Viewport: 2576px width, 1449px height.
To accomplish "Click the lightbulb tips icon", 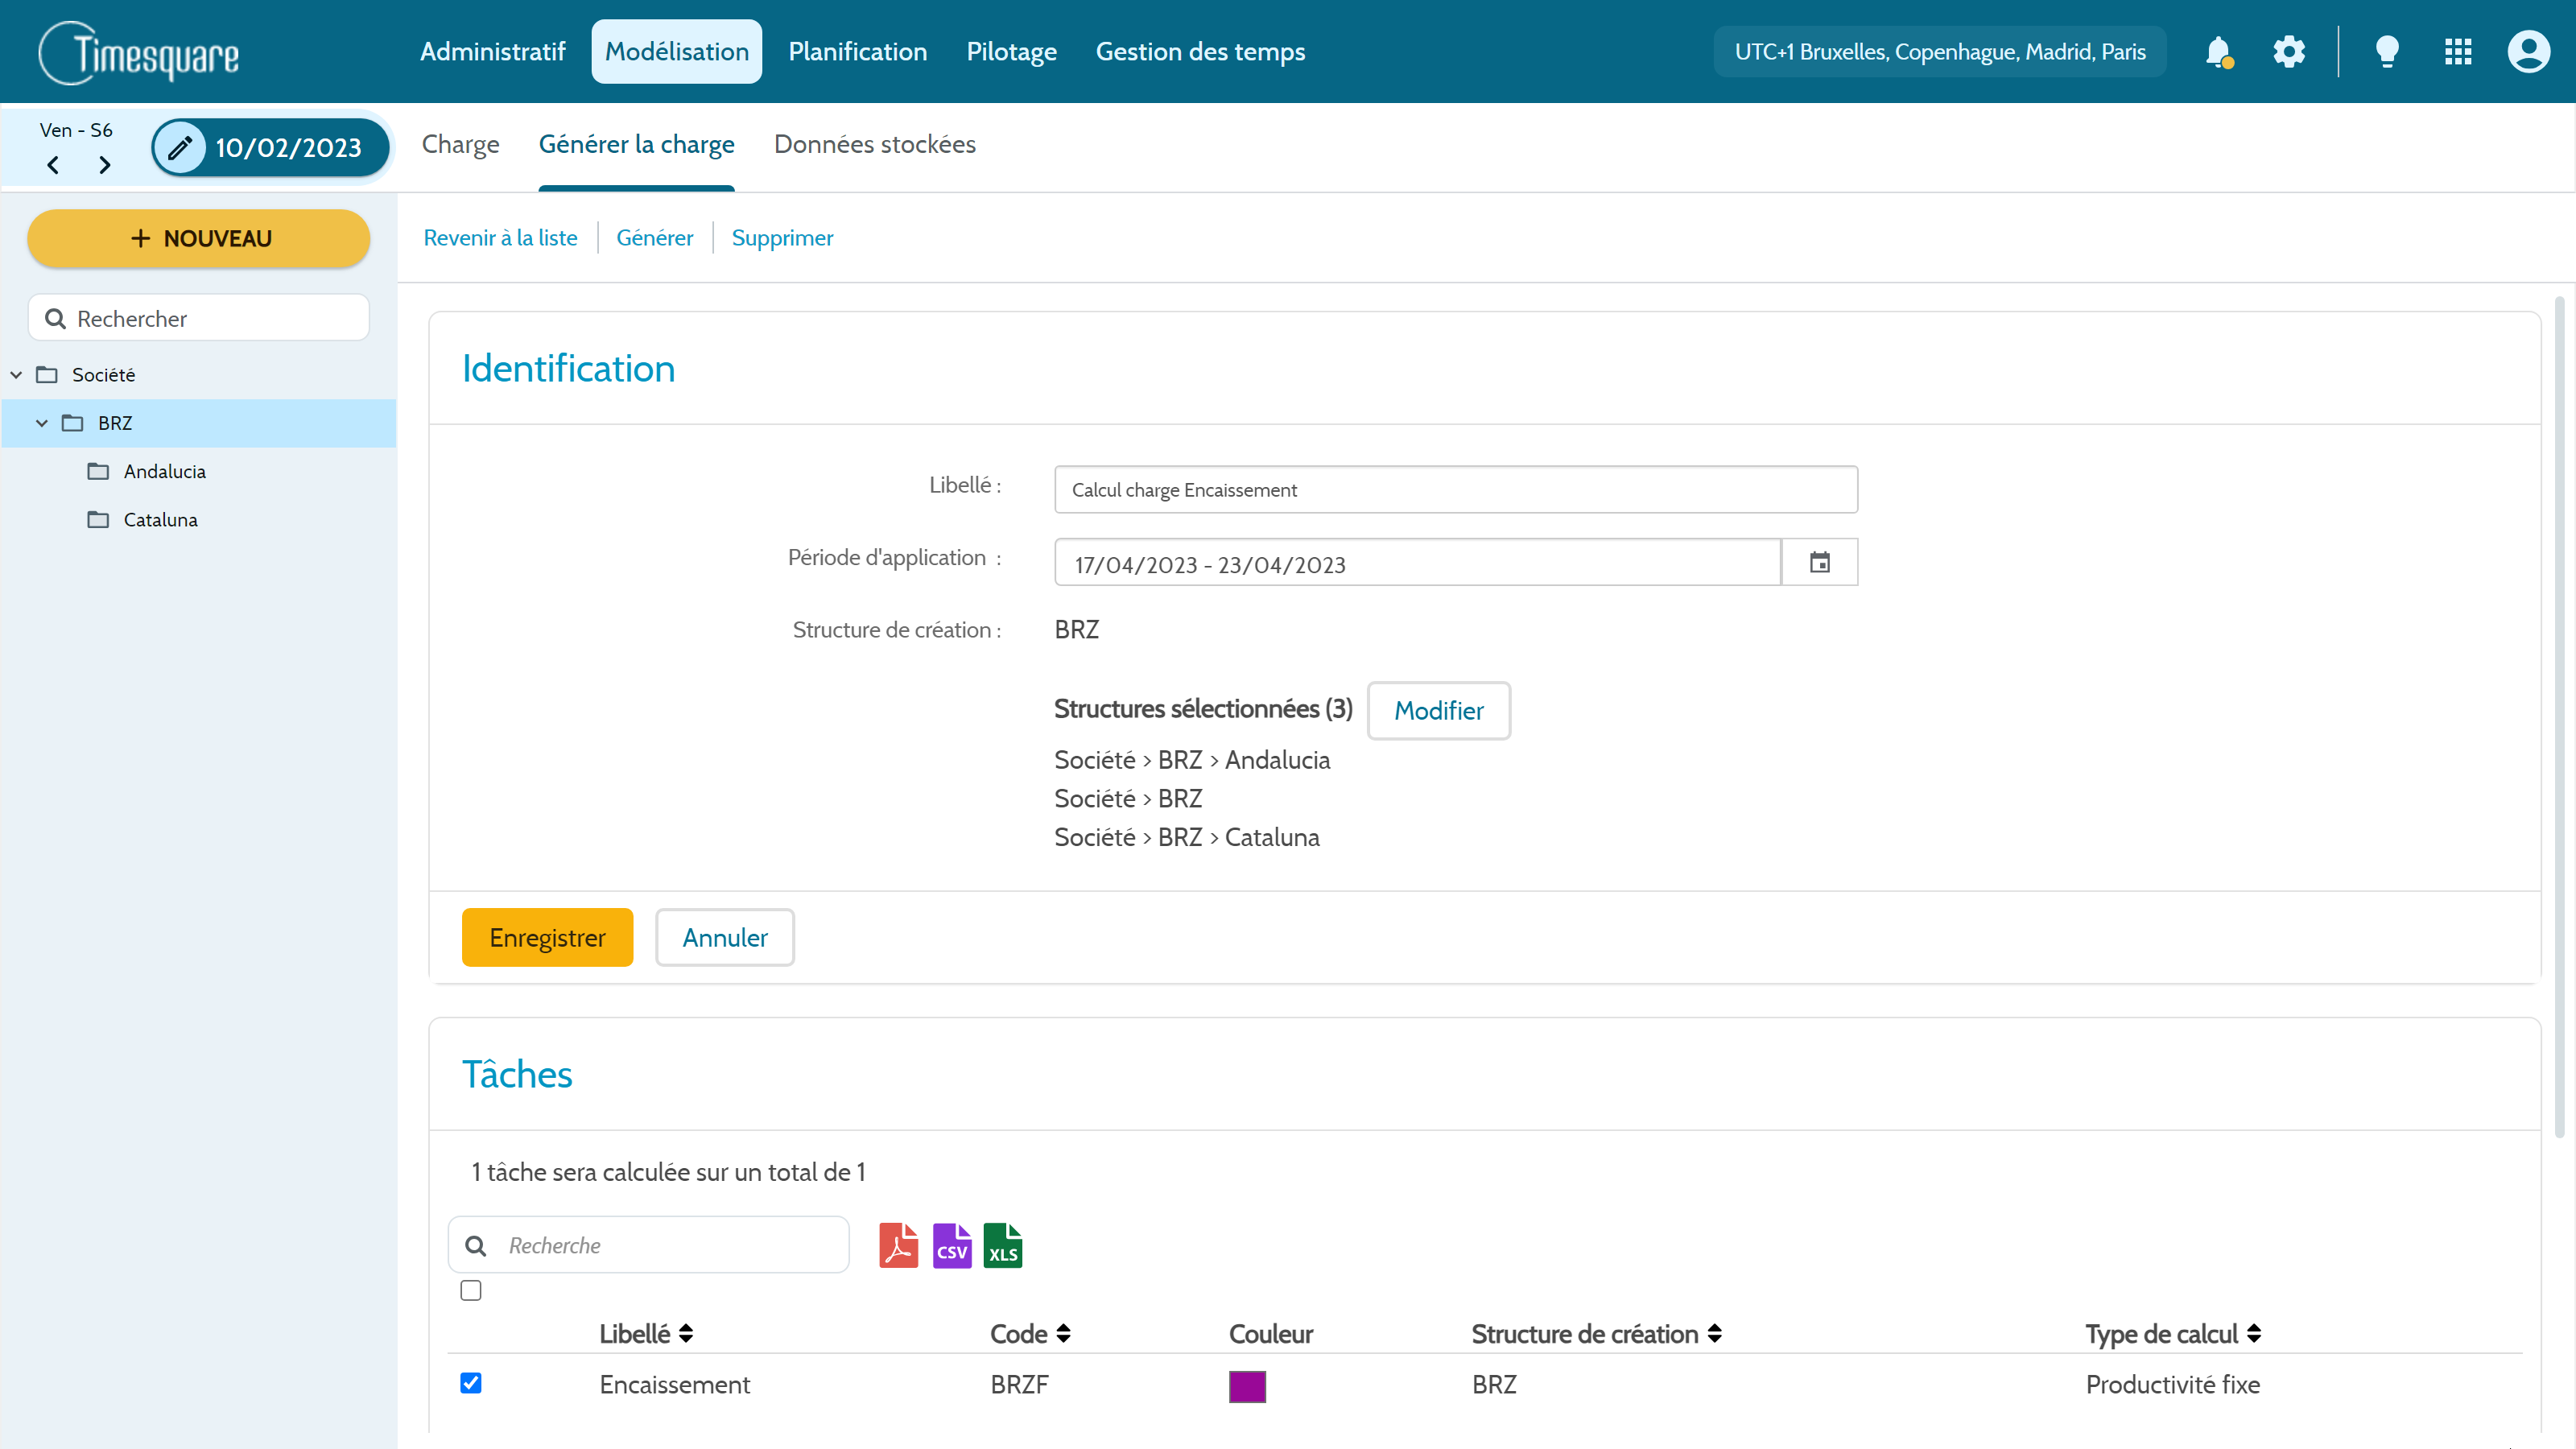I will 2386,52.
